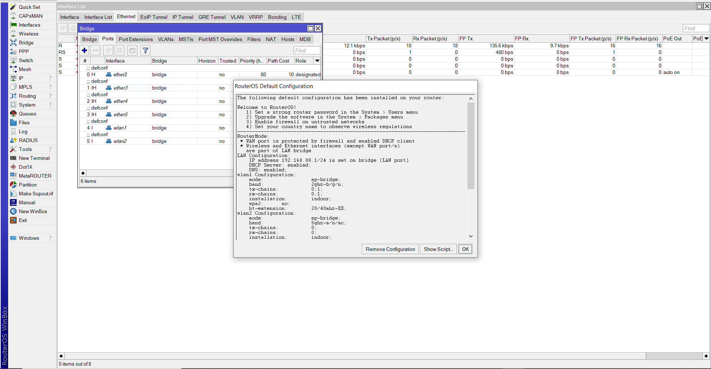Open the Files menu icon
Image resolution: width=711 pixels, height=369 pixels.
click(x=13, y=123)
